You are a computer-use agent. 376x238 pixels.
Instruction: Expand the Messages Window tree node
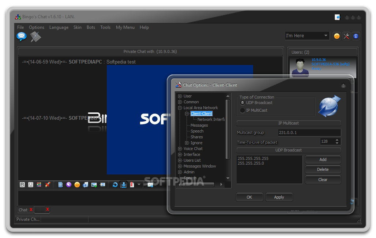tap(180, 166)
